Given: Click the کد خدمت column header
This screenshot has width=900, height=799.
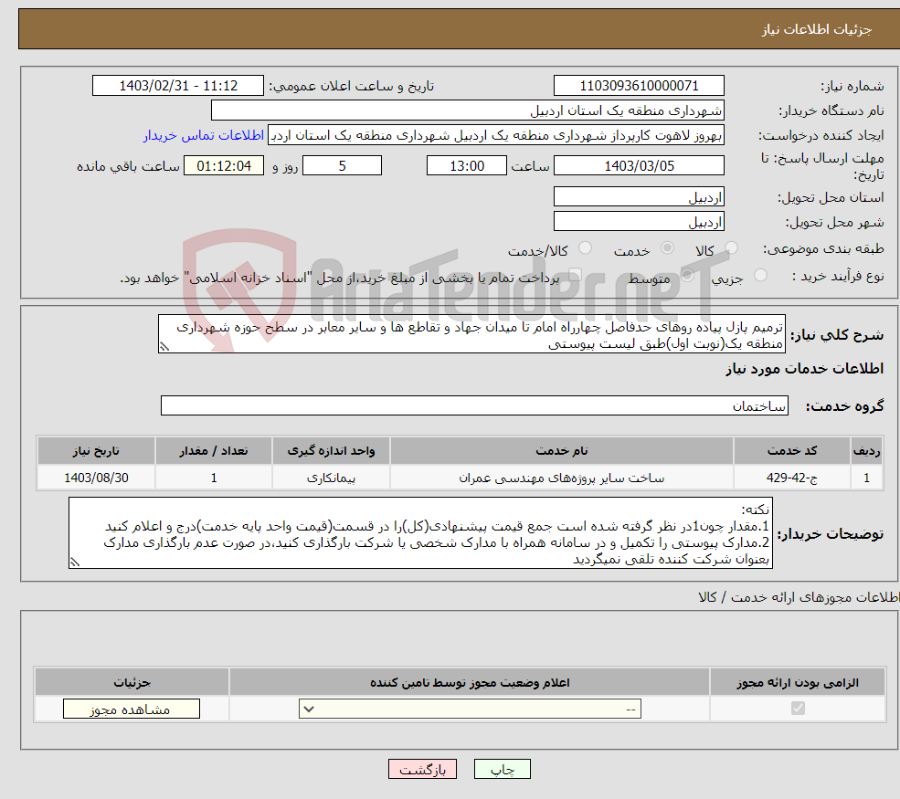Looking at the screenshot, I should point(791,451).
